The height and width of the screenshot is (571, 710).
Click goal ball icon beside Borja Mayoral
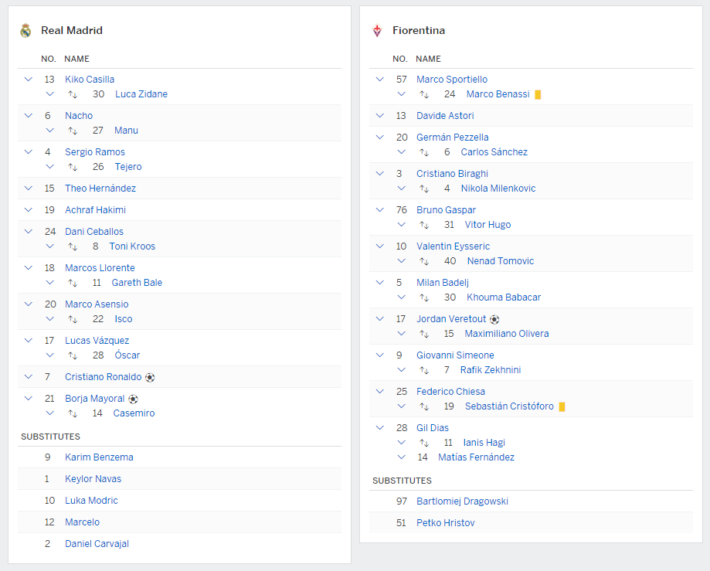click(x=133, y=399)
